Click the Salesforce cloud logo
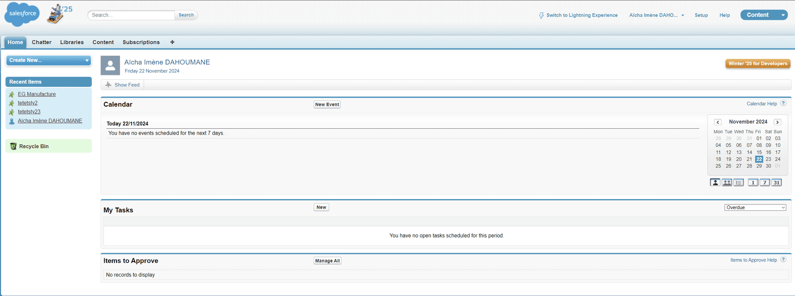Image resolution: width=795 pixels, height=296 pixels. (22, 14)
